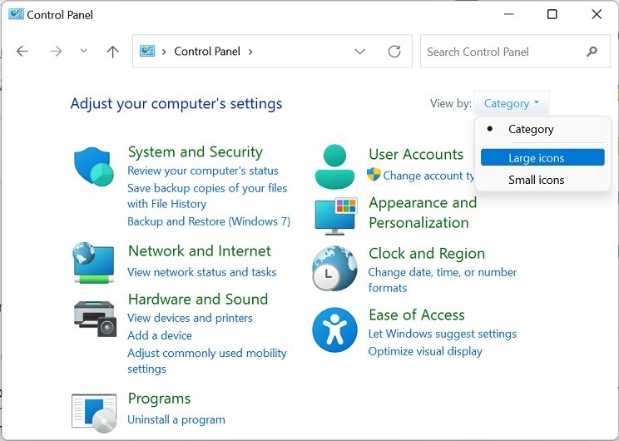
Task: Choose Small icons from View by menu
Action: 537,180
